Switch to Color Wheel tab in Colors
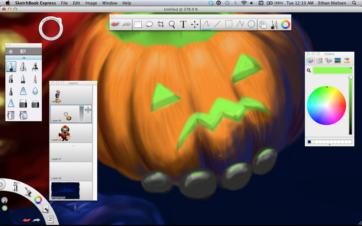Image resolution: width=362 pixels, height=226 pixels. click(311, 60)
